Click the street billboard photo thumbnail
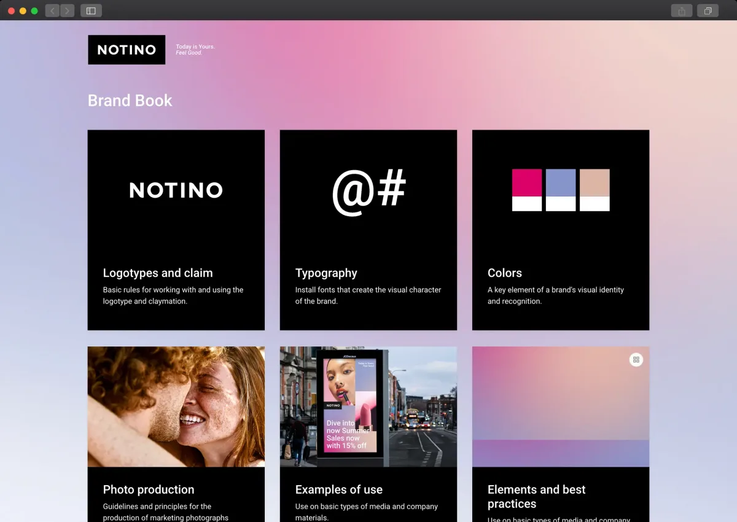Viewport: 737px width, 522px height. coord(368,407)
